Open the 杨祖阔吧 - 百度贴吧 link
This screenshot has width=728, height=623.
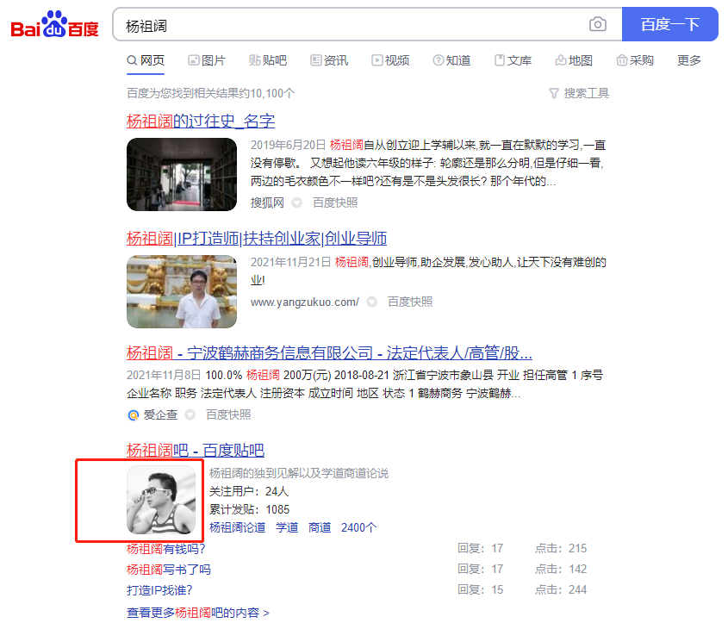(195, 450)
